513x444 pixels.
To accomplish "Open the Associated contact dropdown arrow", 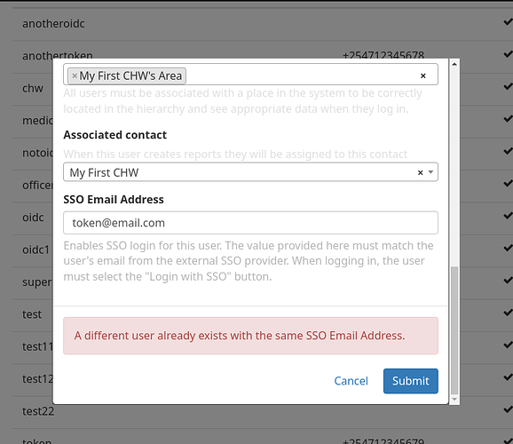I will [430, 172].
